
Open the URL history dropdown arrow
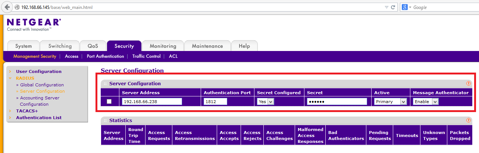coord(386,7)
